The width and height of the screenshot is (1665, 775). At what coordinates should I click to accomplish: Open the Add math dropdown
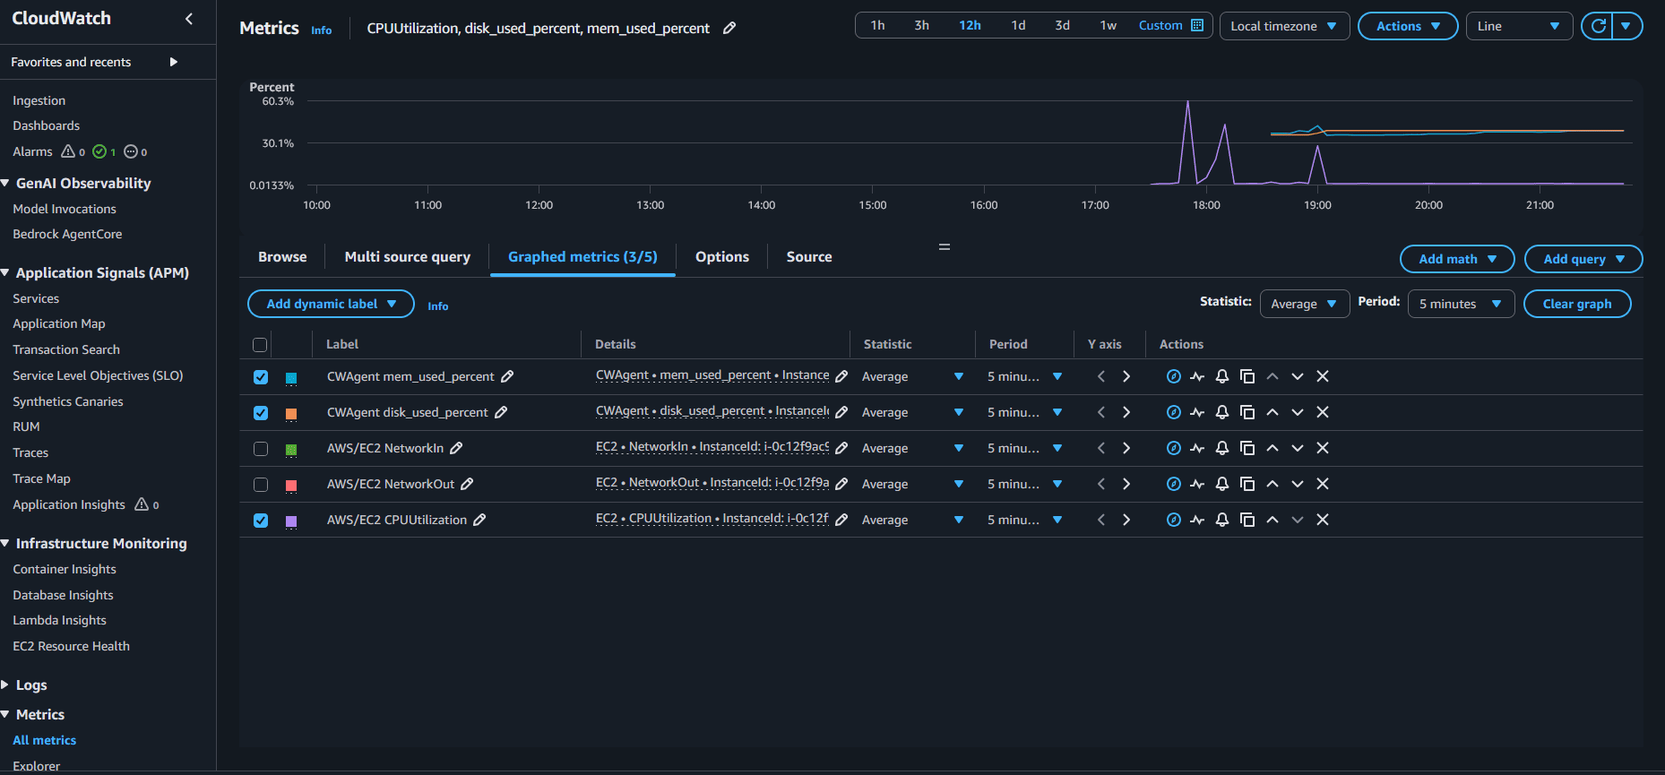[1457, 259]
